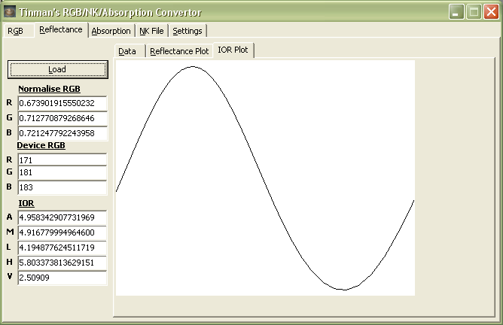Image resolution: width=503 pixels, height=325 pixels.
Task: Click the sine curve plot area
Action: click(x=265, y=178)
